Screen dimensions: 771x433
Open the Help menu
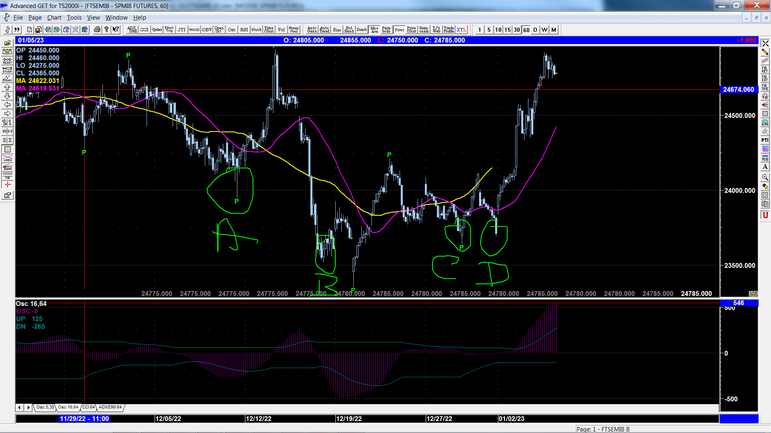pyautogui.click(x=139, y=18)
